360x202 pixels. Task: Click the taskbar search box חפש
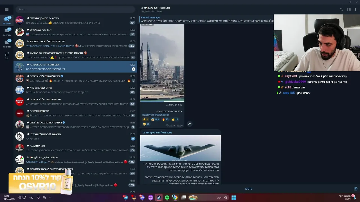click(208, 198)
